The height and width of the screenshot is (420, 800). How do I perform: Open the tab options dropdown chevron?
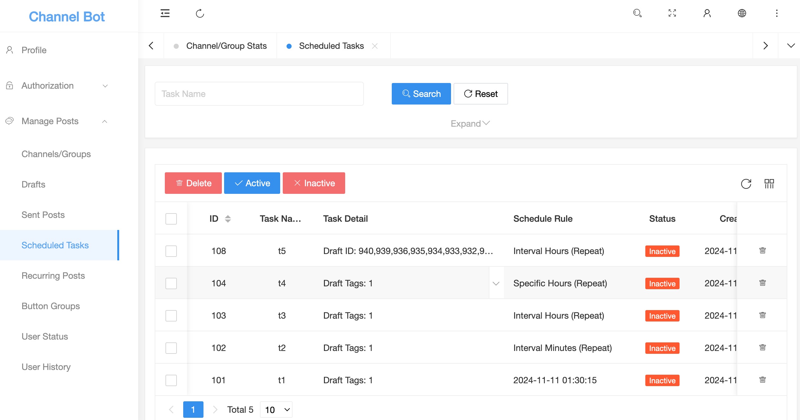(x=791, y=46)
